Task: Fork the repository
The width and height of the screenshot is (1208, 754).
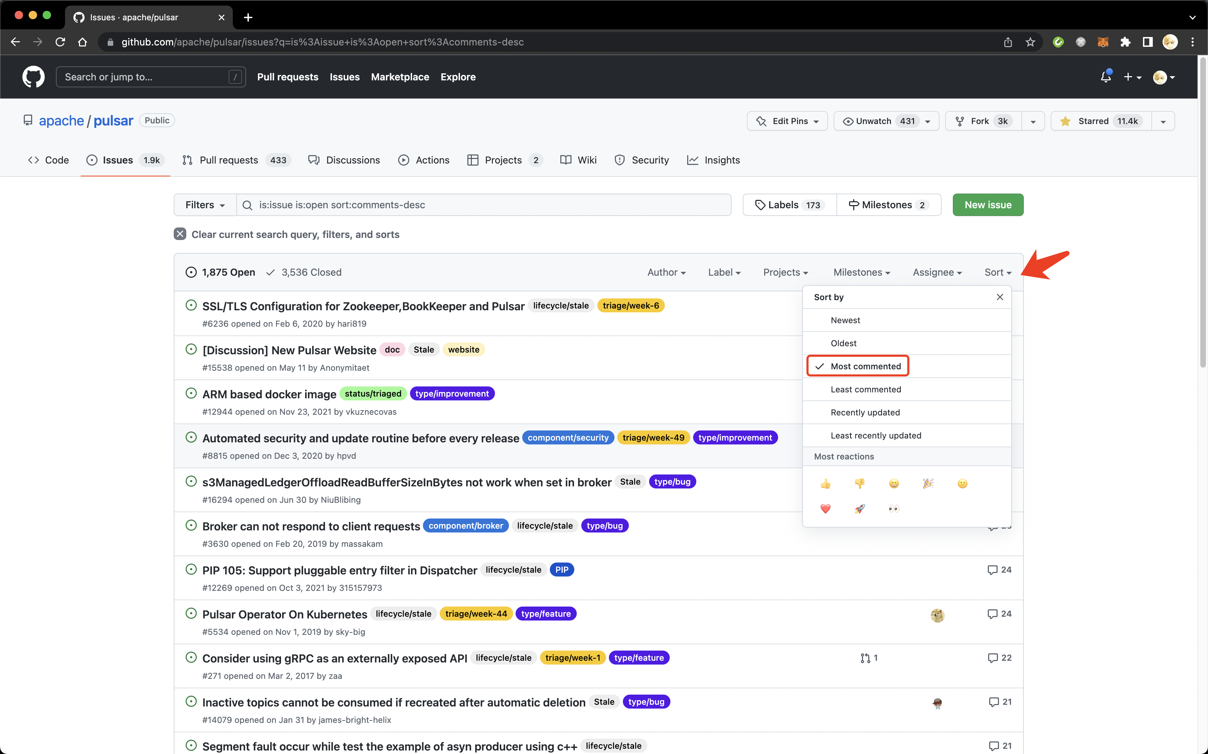Action: click(983, 121)
